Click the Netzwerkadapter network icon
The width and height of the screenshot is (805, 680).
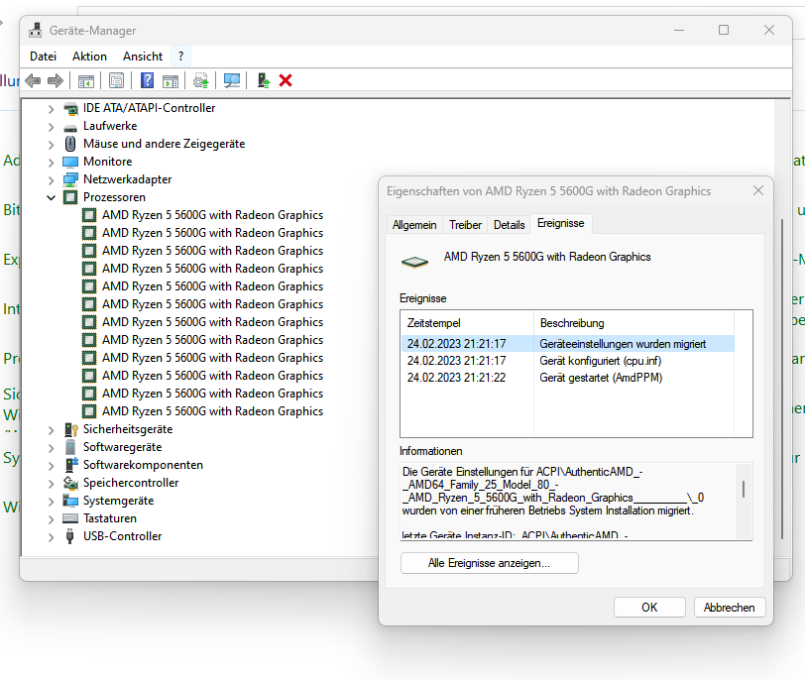point(70,179)
